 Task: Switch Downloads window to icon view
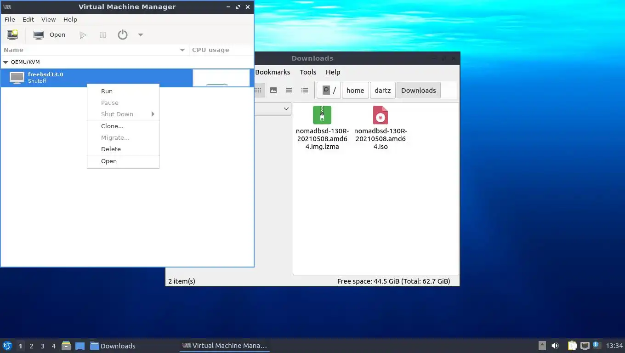(258, 90)
